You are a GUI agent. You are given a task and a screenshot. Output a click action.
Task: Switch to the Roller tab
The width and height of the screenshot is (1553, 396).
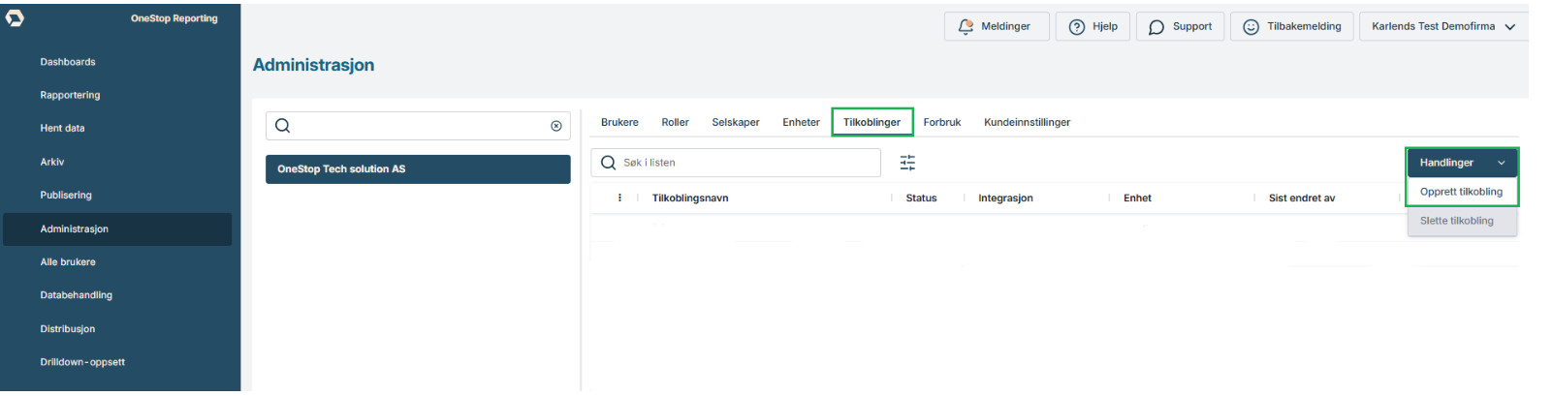coord(675,122)
